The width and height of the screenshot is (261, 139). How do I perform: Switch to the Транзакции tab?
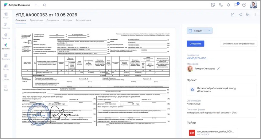(x=36, y=20)
